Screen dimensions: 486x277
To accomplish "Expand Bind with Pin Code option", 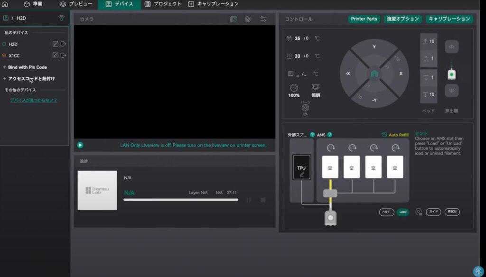I will (x=27, y=67).
